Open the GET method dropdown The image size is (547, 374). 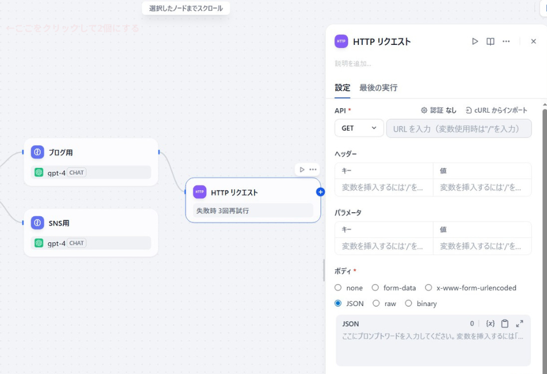point(359,128)
